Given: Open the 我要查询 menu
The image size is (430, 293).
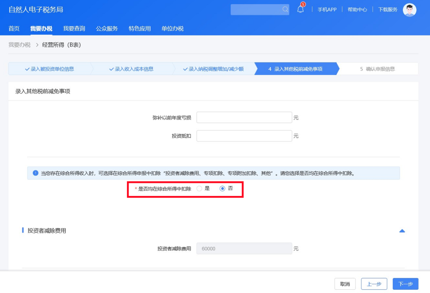Looking at the screenshot, I should click(x=74, y=29).
